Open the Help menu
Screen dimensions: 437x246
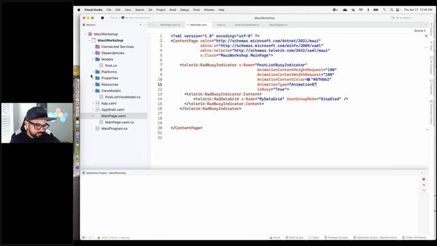(x=221, y=10)
